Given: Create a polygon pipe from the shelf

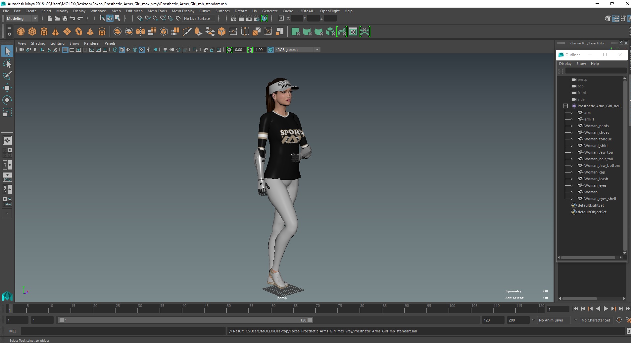Looking at the screenshot, I should [x=102, y=31].
